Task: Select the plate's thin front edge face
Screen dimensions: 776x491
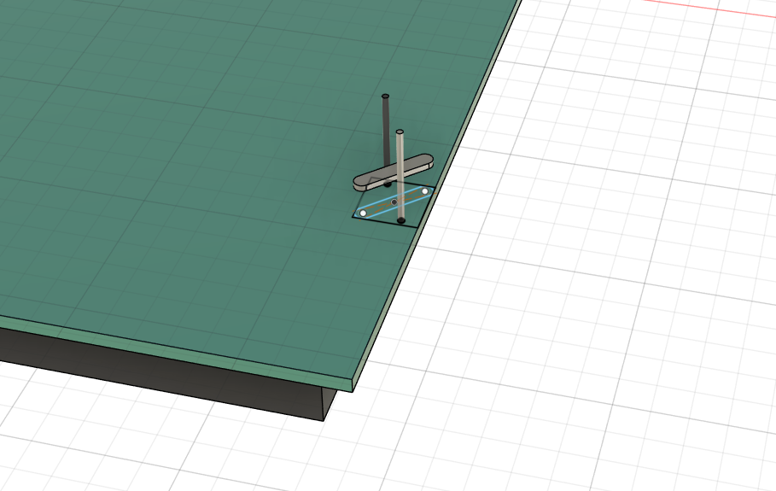Action: click(x=171, y=347)
